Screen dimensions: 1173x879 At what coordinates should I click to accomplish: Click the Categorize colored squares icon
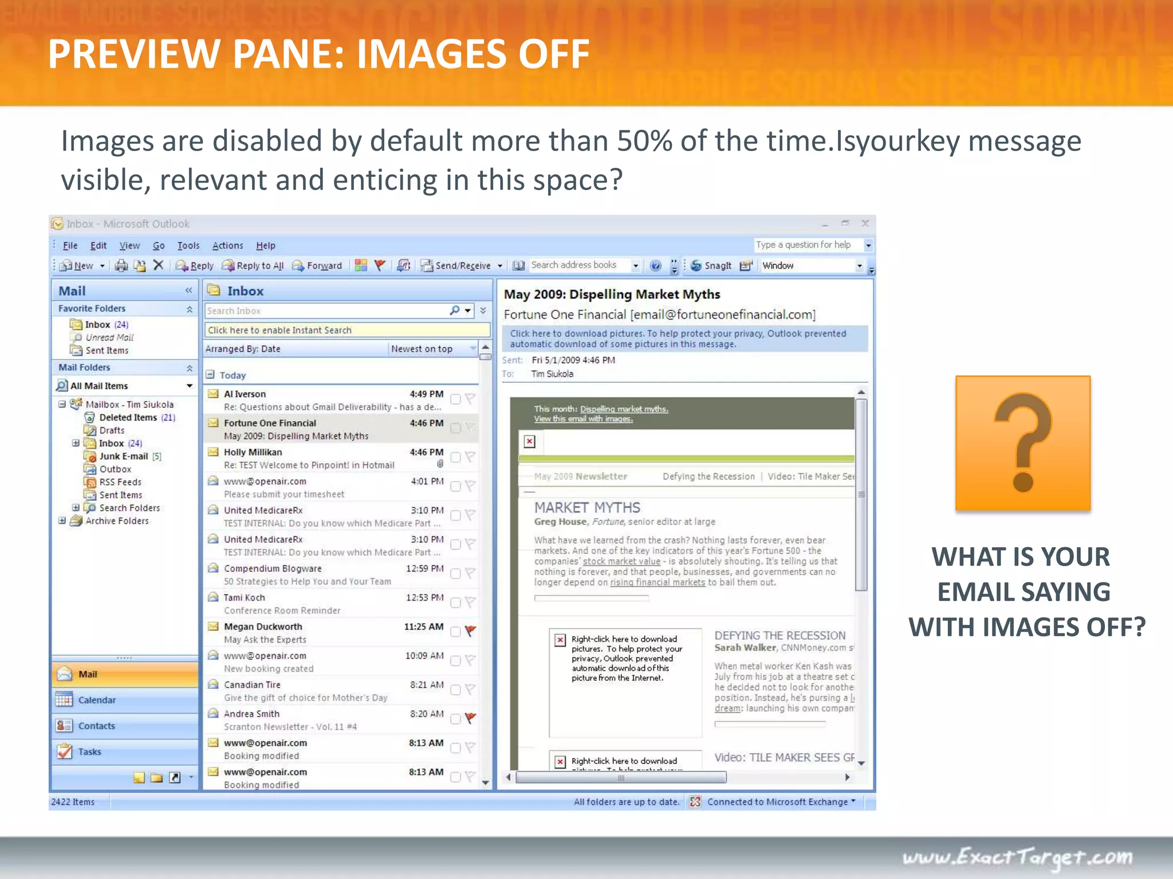pyautogui.click(x=361, y=265)
